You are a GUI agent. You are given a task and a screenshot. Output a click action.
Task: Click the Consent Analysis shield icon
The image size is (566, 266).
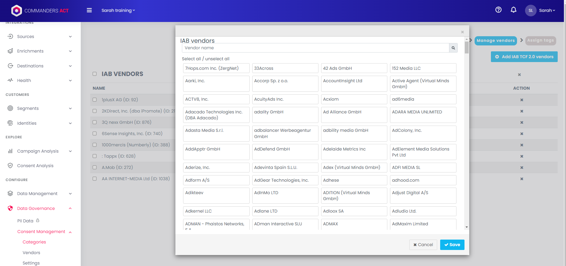click(x=10, y=166)
